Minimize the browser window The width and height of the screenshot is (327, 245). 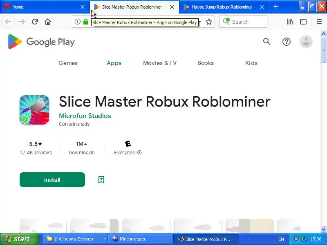(x=302, y=7)
